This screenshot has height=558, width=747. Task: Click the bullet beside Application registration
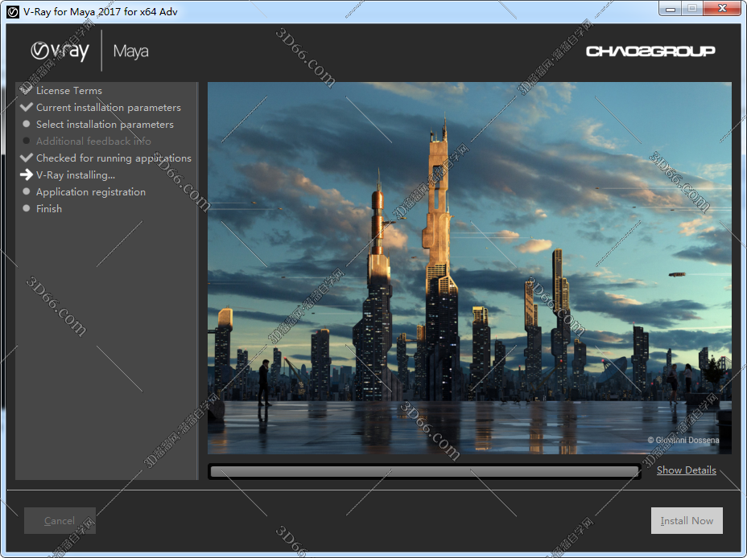point(27,192)
